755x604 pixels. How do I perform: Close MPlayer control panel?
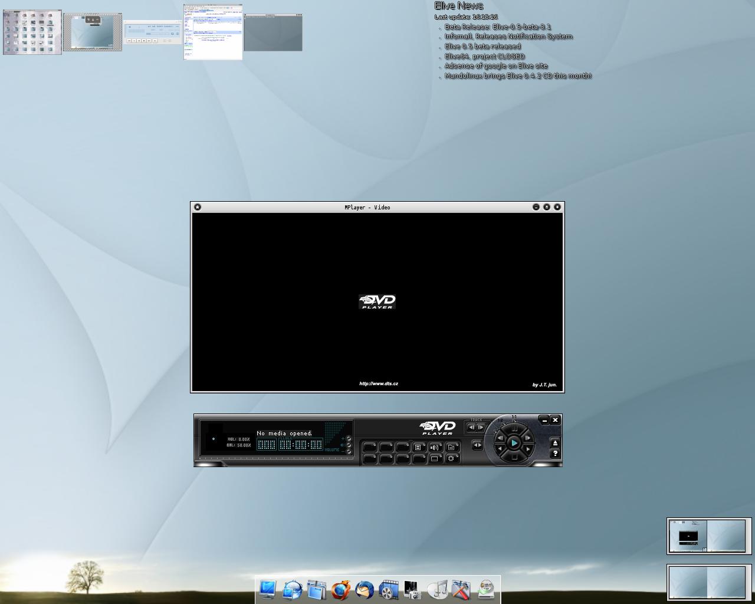point(555,420)
